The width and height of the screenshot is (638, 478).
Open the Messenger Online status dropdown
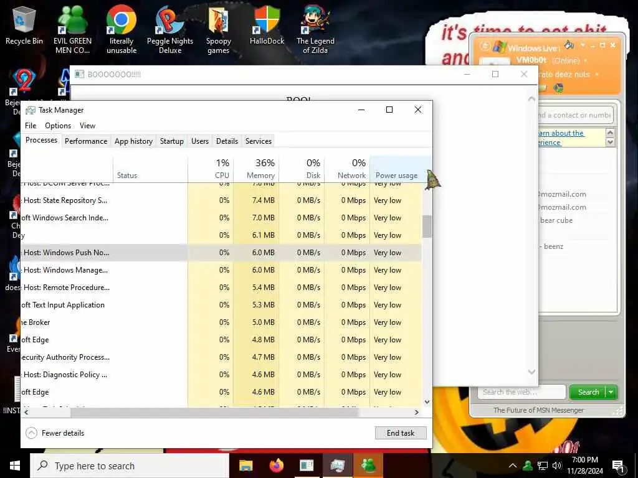(586, 60)
